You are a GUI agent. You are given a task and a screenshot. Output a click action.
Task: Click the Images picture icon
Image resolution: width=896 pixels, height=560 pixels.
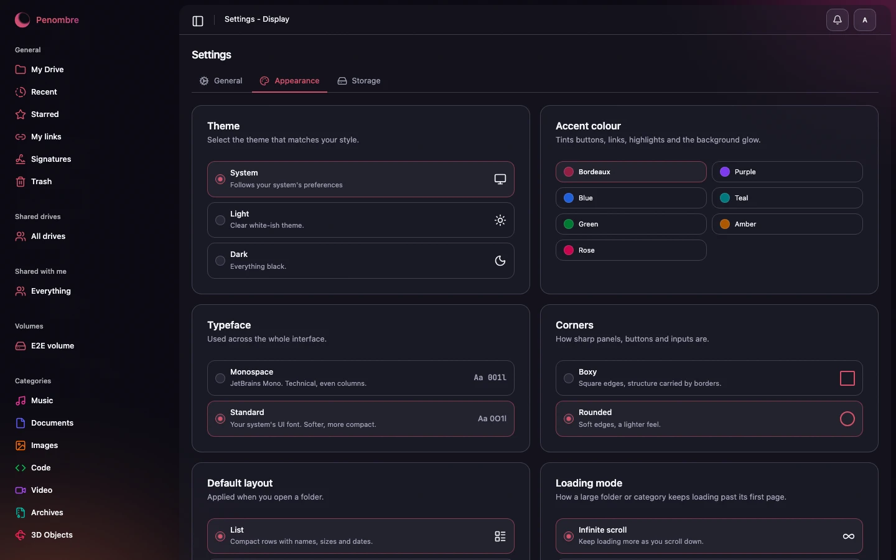point(21,446)
